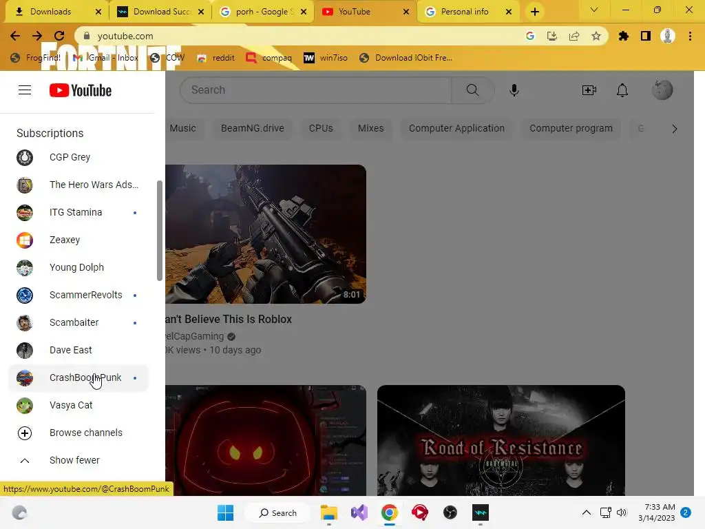Image resolution: width=705 pixels, height=529 pixels.
Task: Open The Hero Wars Ads channel
Action: click(x=78, y=185)
